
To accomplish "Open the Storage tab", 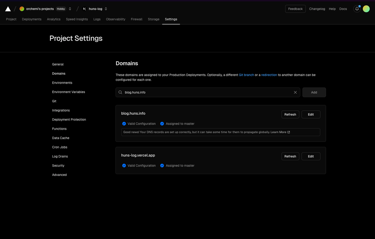I will pos(153,19).
